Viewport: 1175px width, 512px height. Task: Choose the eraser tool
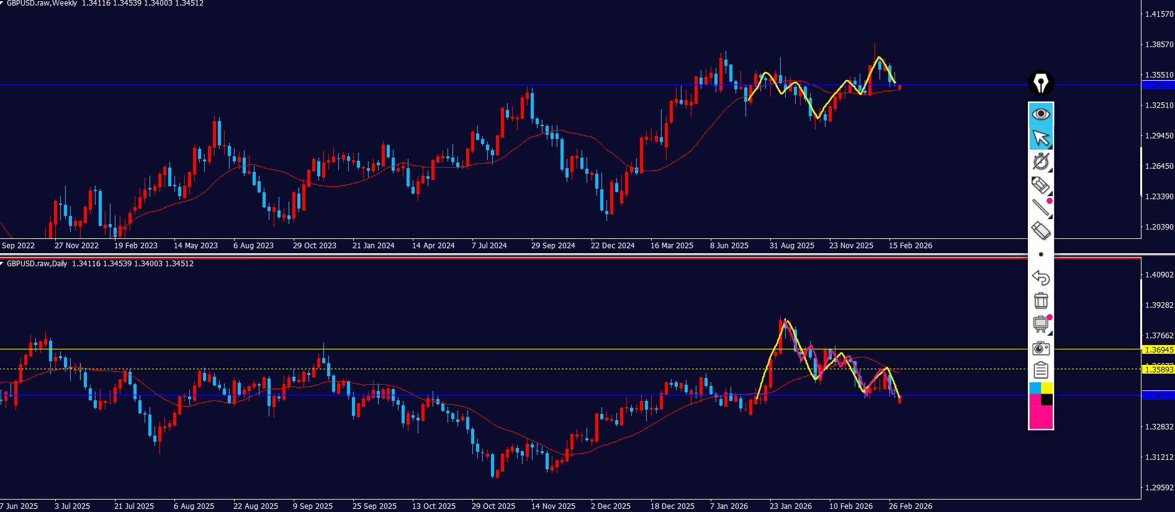[1041, 231]
